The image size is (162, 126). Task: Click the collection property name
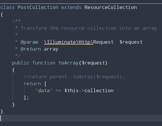(99, 91)
